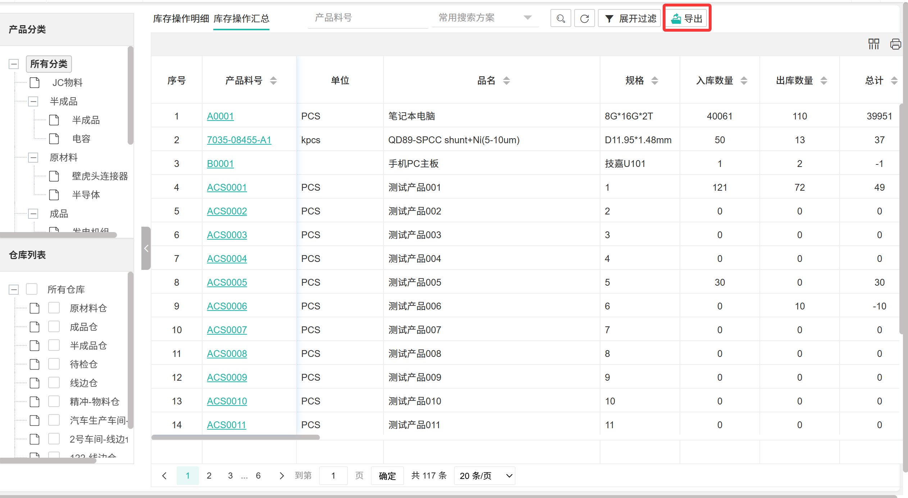Switch to 库存操作明细 tab
This screenshot has height=498, width=908.
point(181,18)
